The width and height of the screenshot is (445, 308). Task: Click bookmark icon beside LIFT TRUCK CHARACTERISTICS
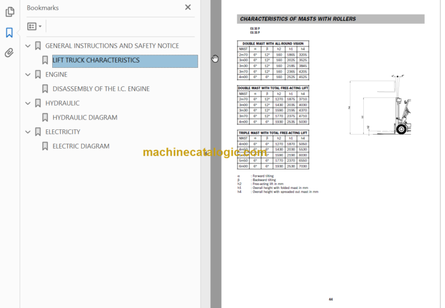click(45, 60)
